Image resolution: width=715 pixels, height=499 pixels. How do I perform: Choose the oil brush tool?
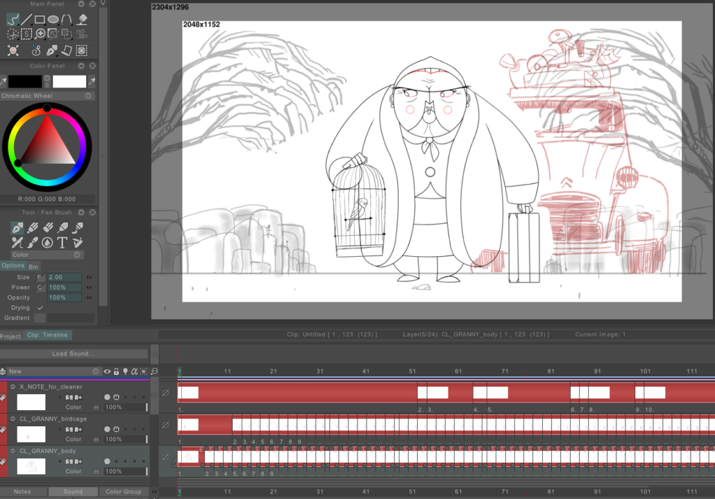point(78,228)
